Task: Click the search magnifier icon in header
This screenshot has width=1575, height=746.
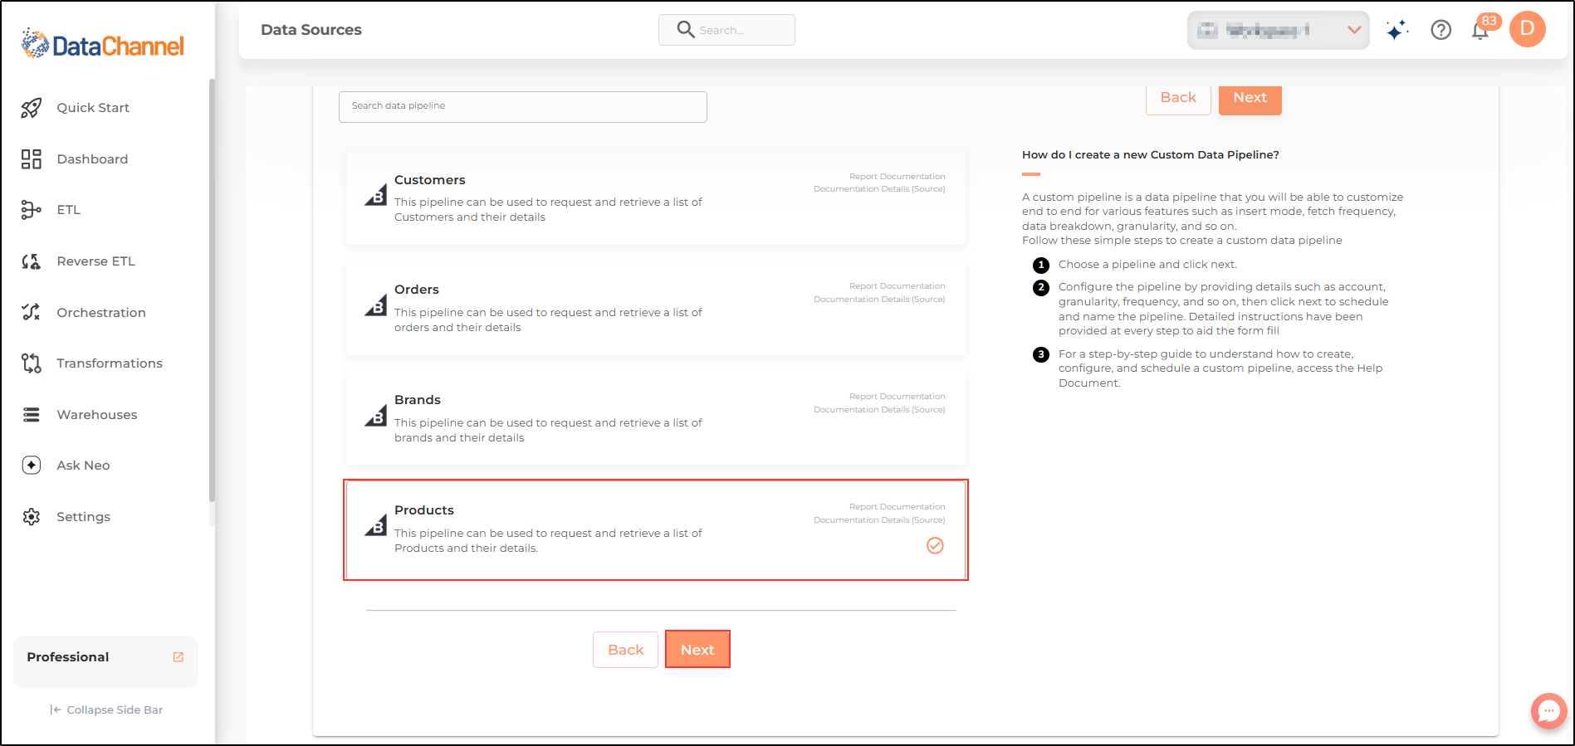Action: pyautogui.click(x=686, y=30)
